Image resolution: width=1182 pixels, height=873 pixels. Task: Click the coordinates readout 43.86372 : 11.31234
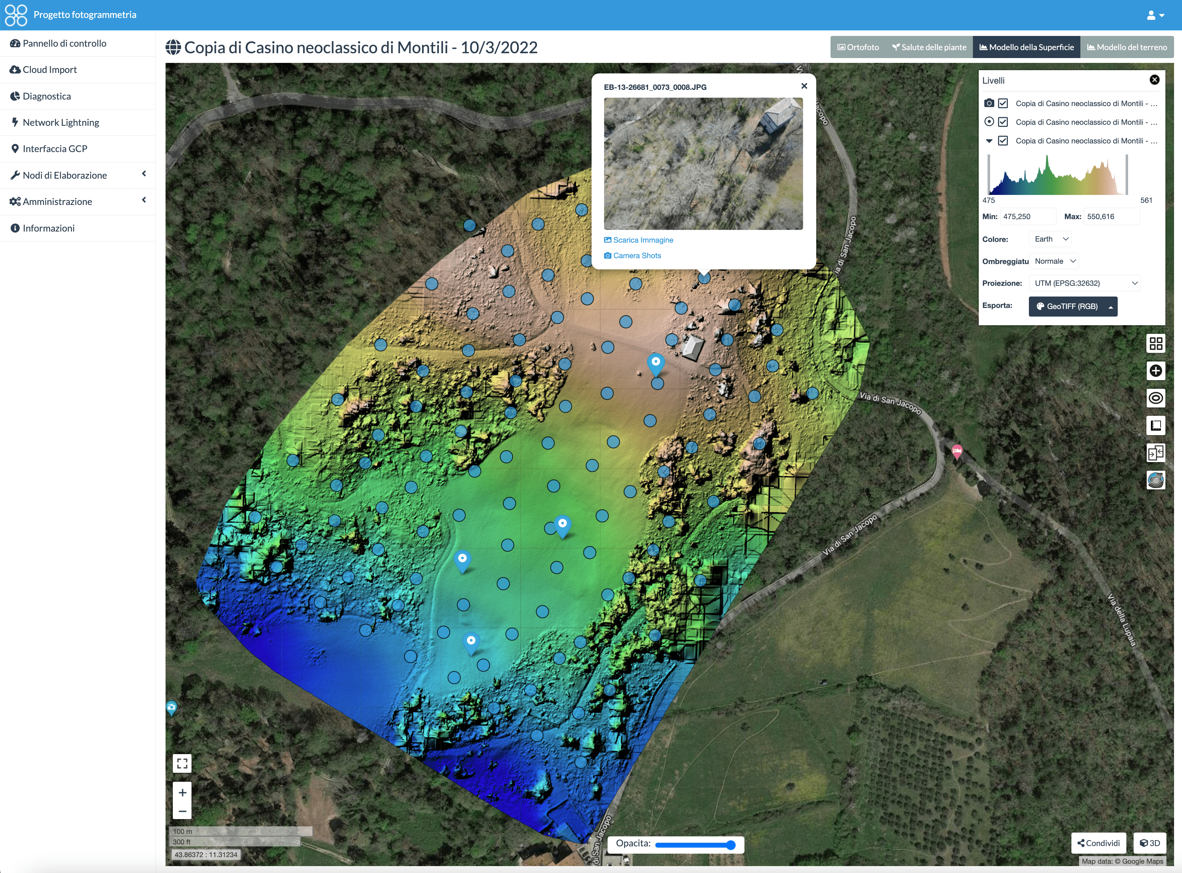tap(206, 855)
